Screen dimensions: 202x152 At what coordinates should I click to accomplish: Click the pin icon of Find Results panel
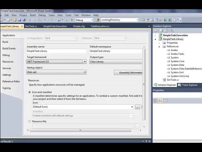tap(146, 142)
